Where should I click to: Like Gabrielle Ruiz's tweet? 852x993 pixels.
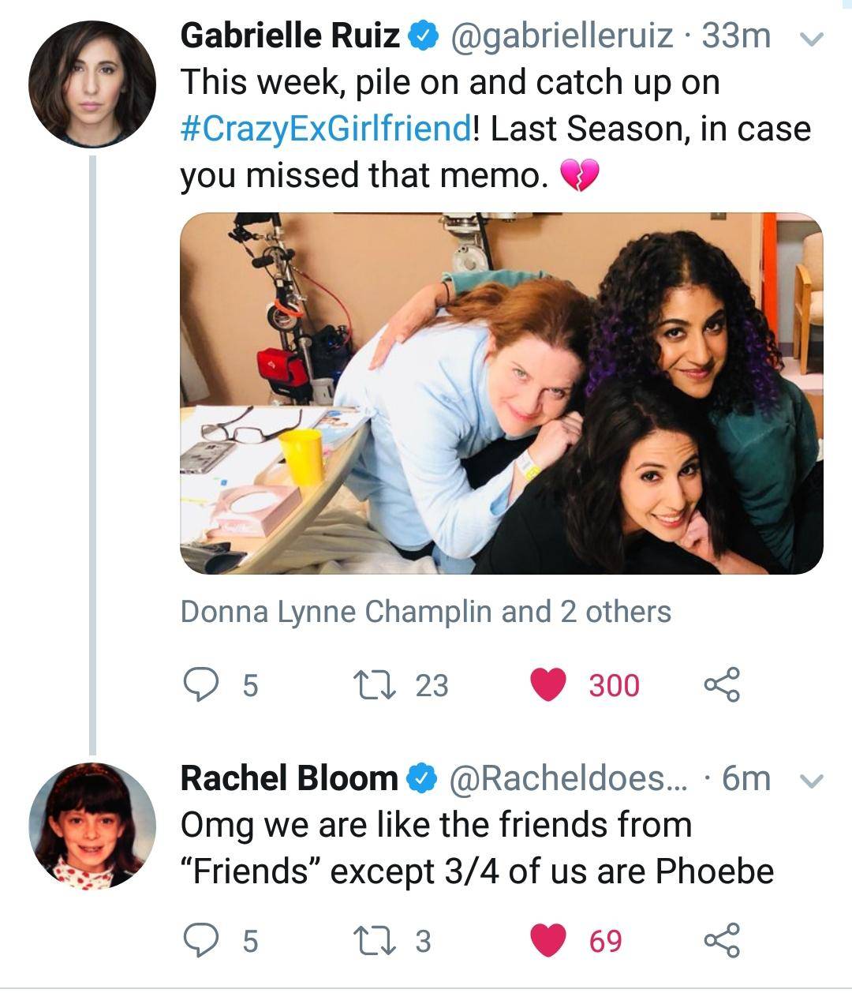point(545,684)
